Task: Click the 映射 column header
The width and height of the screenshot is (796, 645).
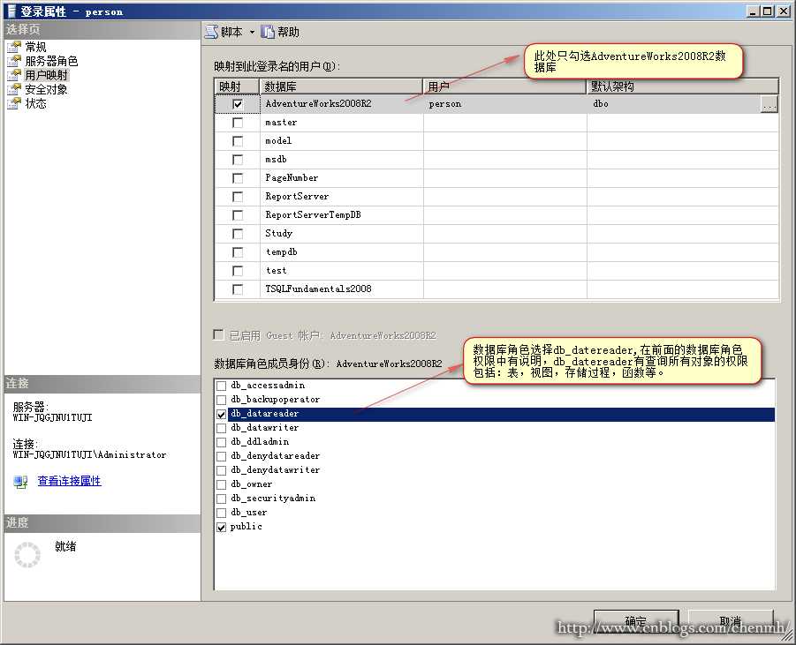Action: tap(237, 86)
